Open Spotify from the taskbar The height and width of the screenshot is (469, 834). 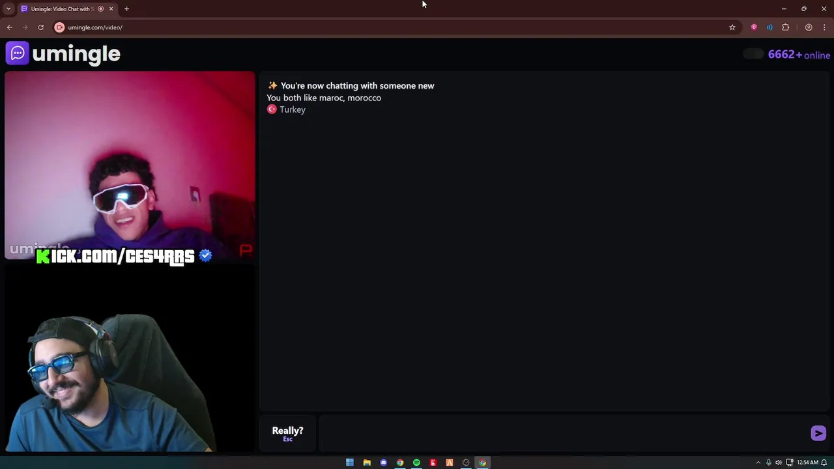click(416, 462)
